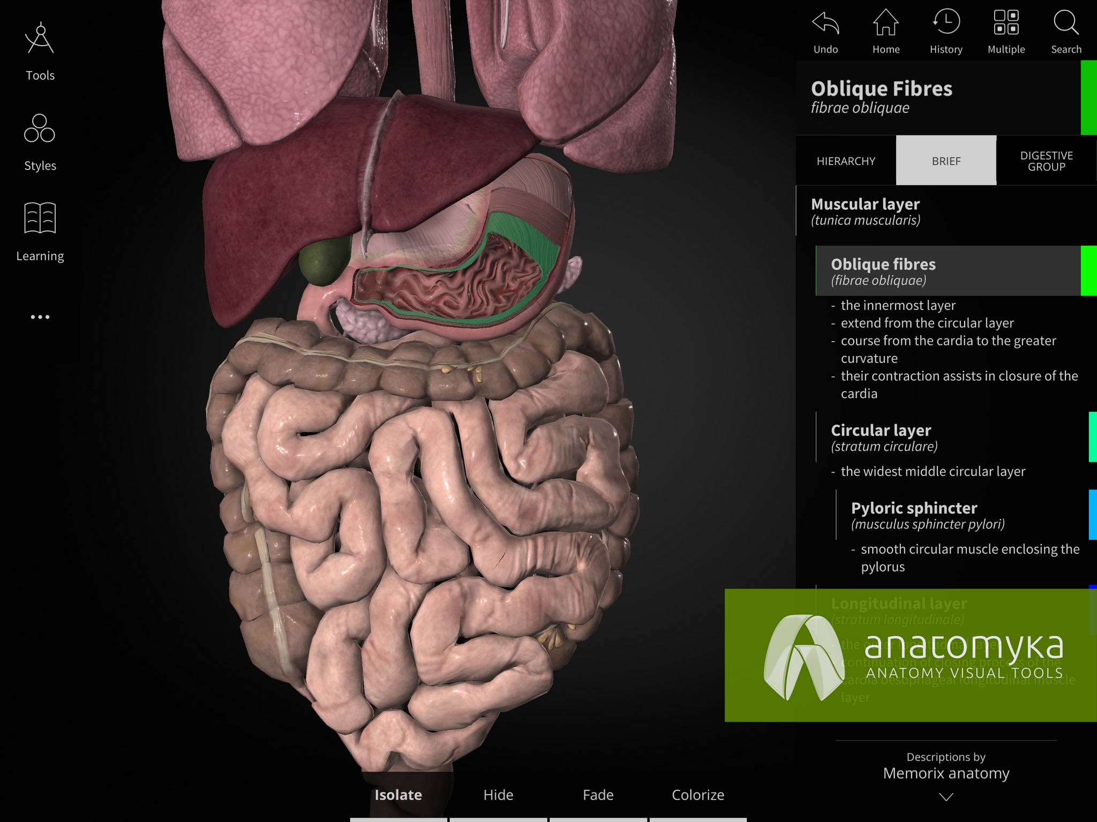Click blue swatch beside Pyloric sphincter

pos(1093,514)
